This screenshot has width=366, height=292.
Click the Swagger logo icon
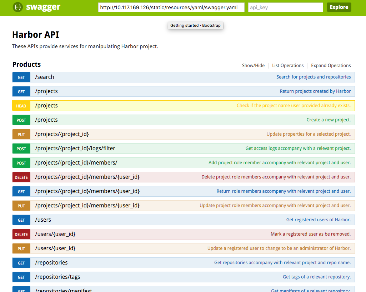17,7
